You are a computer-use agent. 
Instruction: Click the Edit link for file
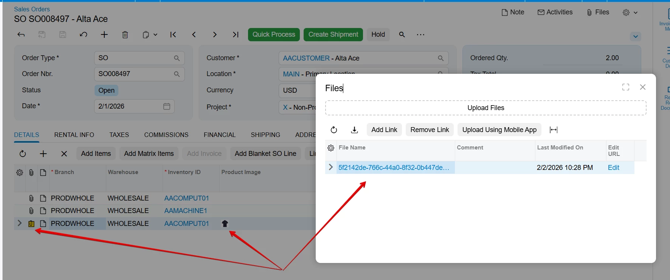pyautogui.click(x=613, y=168)
